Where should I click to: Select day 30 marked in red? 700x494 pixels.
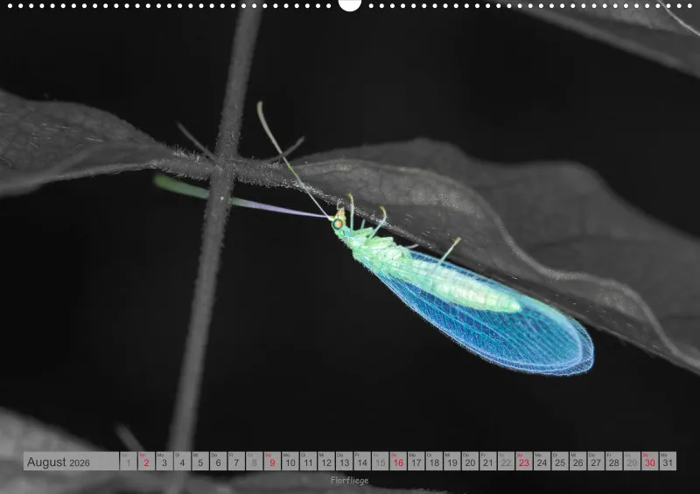pyautogui.click(x=650, y=461)
